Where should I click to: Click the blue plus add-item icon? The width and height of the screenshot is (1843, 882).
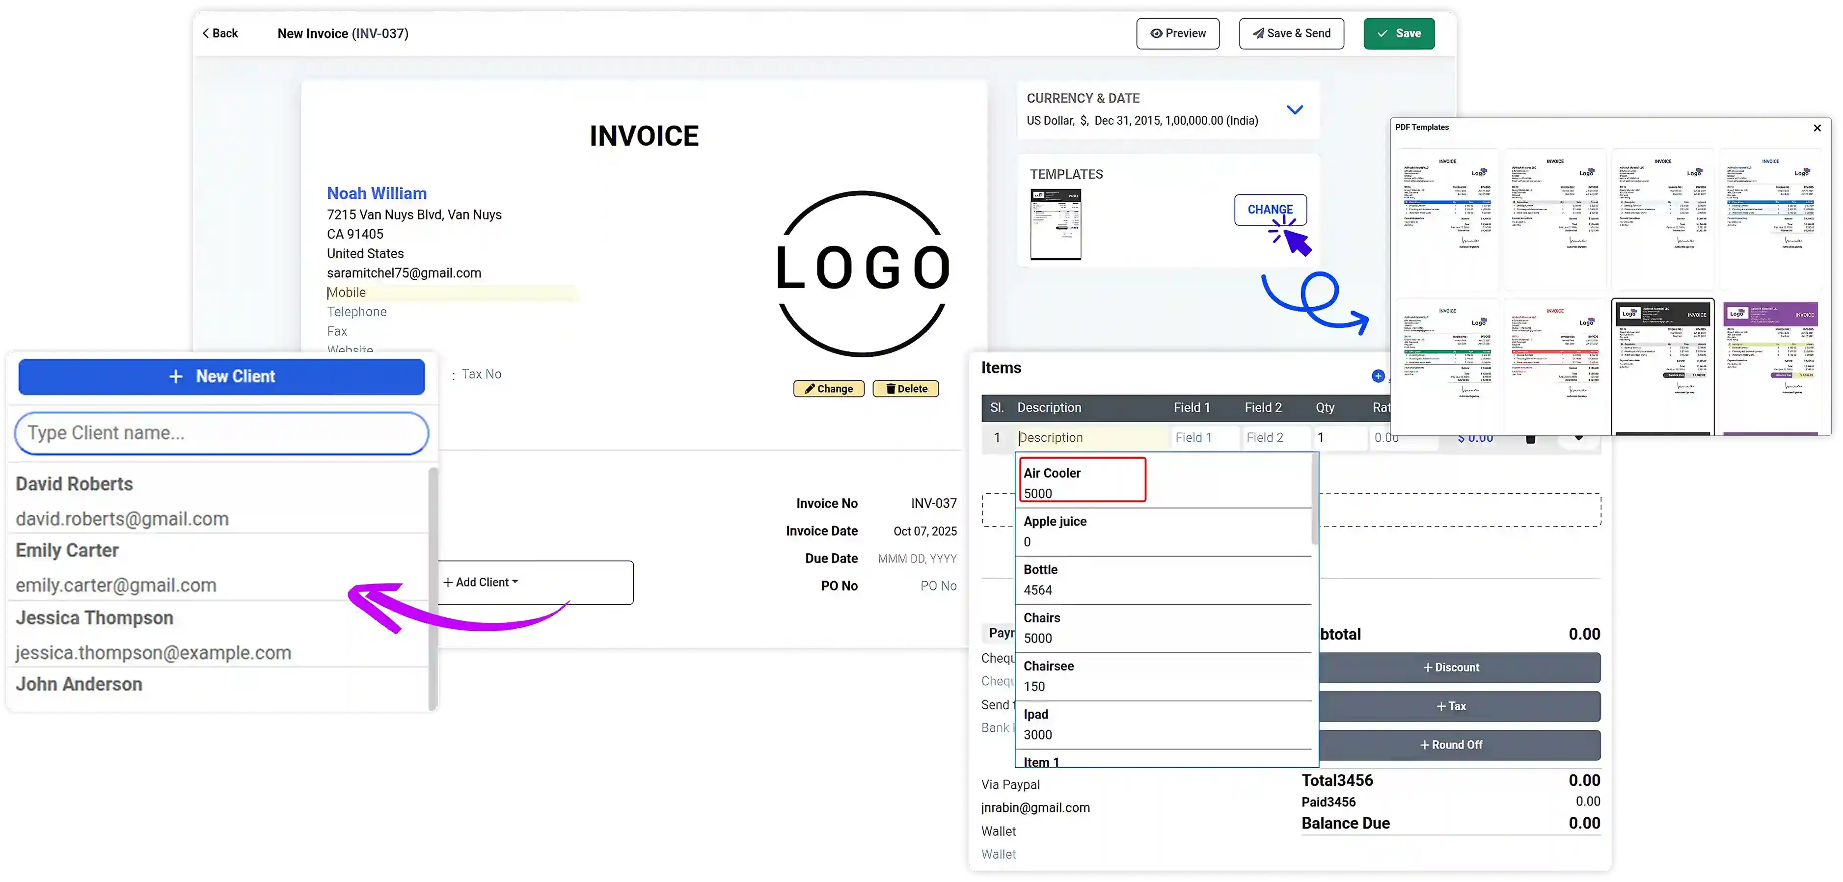point(1378,376)
